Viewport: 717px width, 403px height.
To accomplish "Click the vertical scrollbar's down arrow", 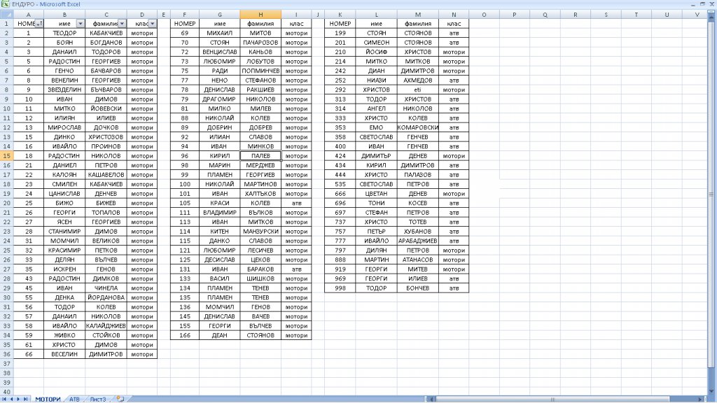I will click(712, 392).
